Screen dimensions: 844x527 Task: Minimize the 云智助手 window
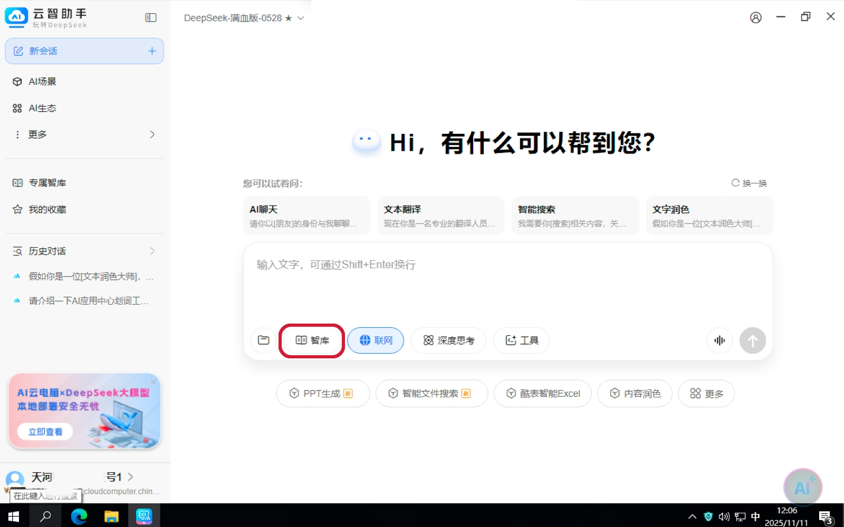[x=781, y=17]
